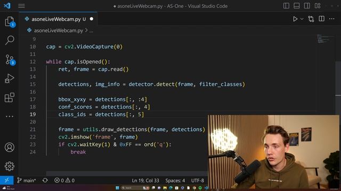Open changes compare icon in editor toolbar
The width and height of the screenshot is (341, 191).
(311, 19)
